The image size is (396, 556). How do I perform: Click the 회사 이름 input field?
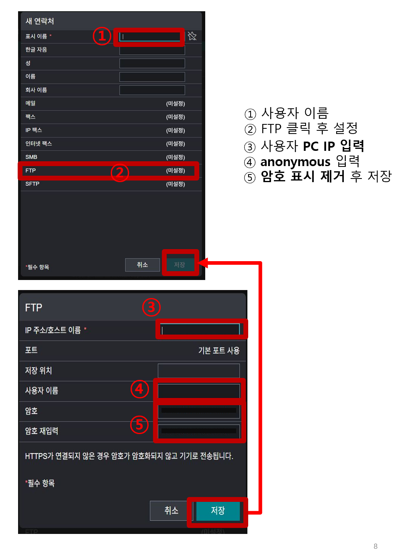pos(152,90)
